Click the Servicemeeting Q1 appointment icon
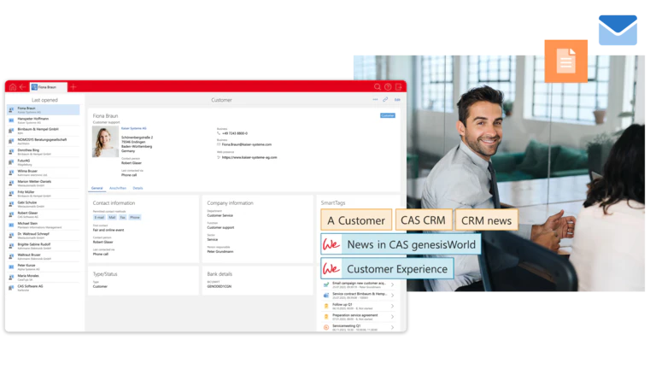The width and height of the screenshot is (656, 369). [x=326, y=328]
